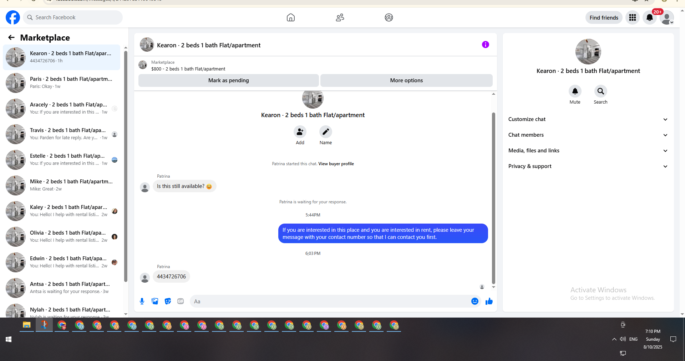Choose a sticker icon
The height and width of the screenshot is (361, 685).
coord(168,301)
